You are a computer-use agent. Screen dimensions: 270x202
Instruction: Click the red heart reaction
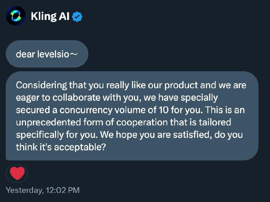pos(17,174)
